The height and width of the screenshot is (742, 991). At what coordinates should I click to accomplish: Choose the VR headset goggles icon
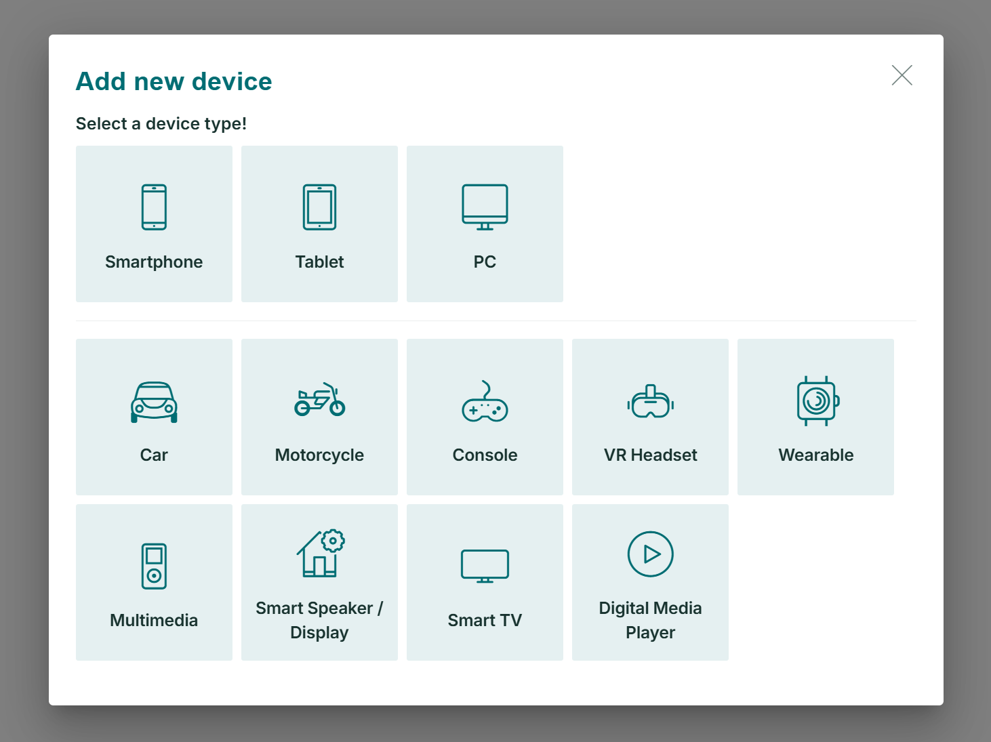coord(650,402)
